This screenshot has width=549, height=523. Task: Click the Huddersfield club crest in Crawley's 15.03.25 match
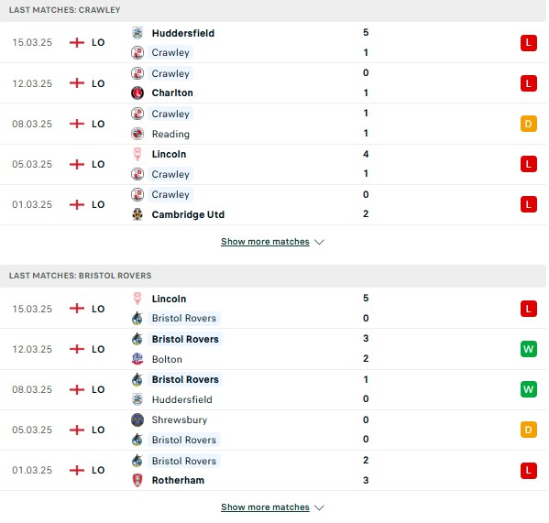[137, 33]
